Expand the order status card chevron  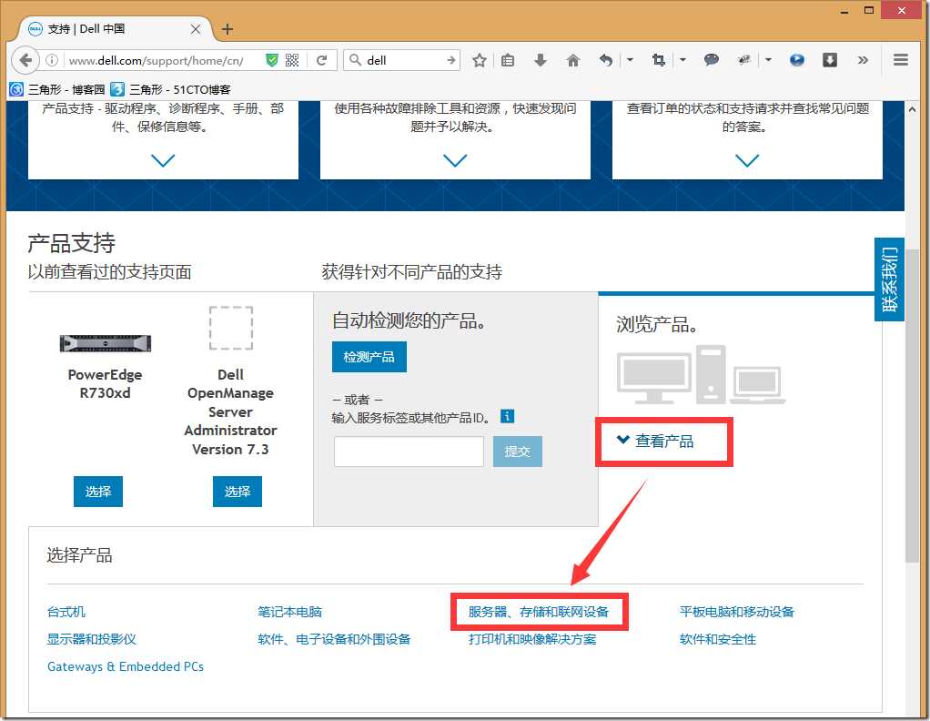[747, 160]
